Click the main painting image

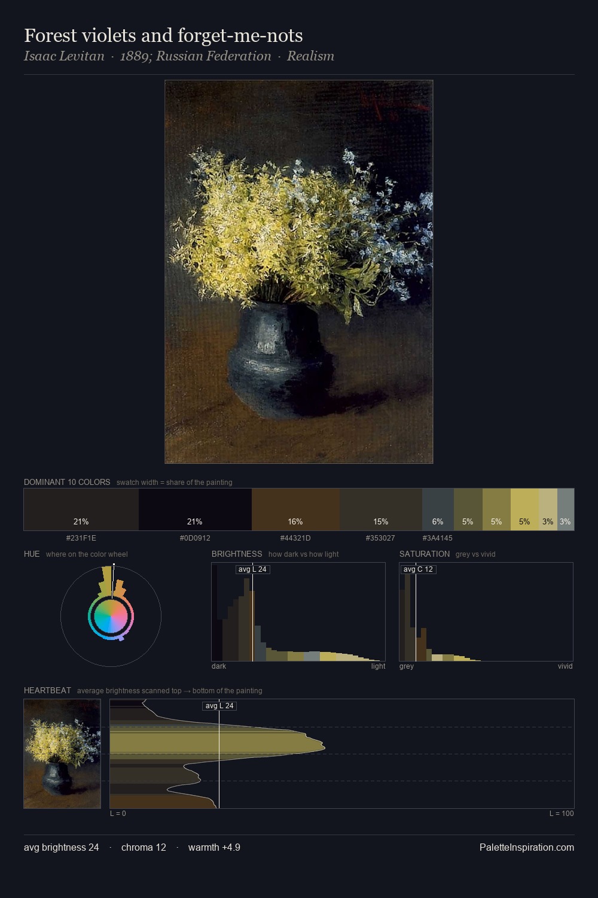tap(299, 272)
